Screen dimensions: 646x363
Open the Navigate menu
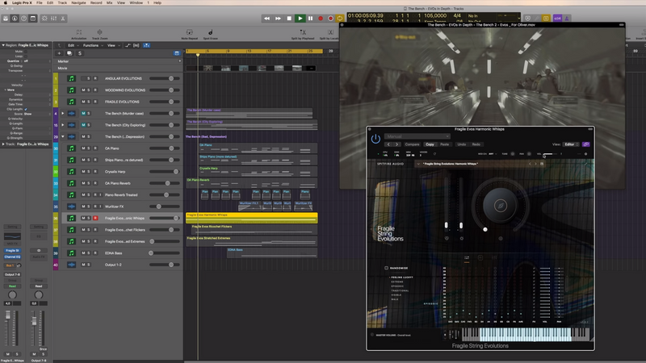click(78, 3)
